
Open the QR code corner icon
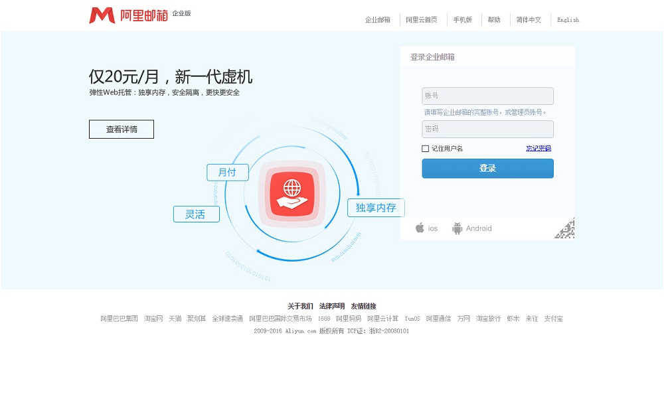coord(565,228)
